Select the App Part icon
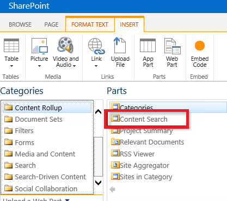 pyautogui.click(x=148, y=45)
